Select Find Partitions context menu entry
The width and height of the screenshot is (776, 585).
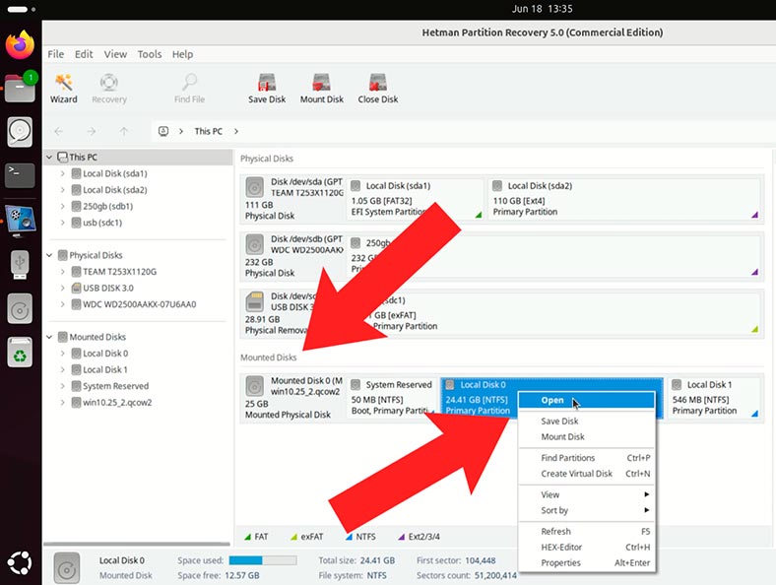point(587,458)
